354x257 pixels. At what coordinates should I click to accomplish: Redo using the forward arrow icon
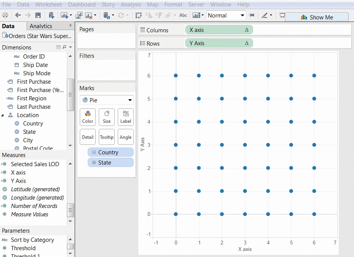[28, 15]
